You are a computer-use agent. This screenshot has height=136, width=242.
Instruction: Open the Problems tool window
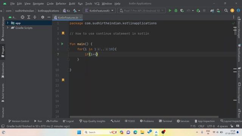tap(147, 121)
